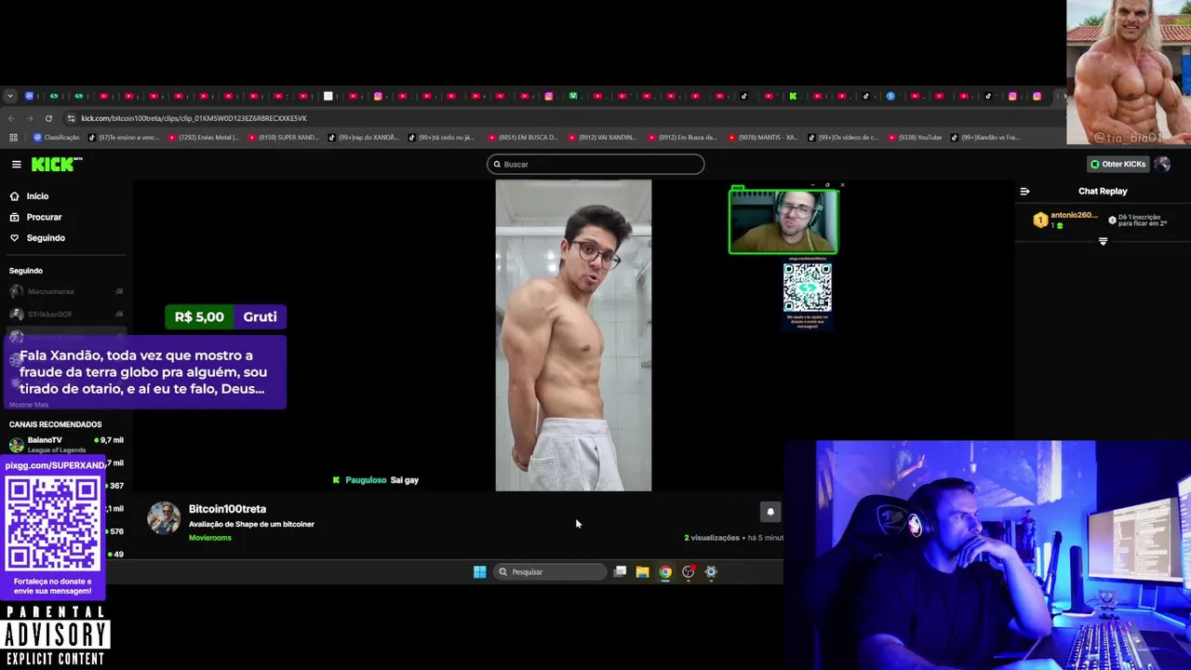Open the user profile avatar menu
Image resolution: width=1191 pixels, height=670 pixels.
[1162, 164]
